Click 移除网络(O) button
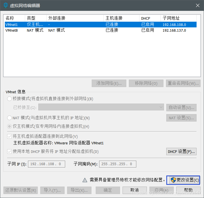Image resolution: width=204 pixels, height=198 pixels. (146, 83)
